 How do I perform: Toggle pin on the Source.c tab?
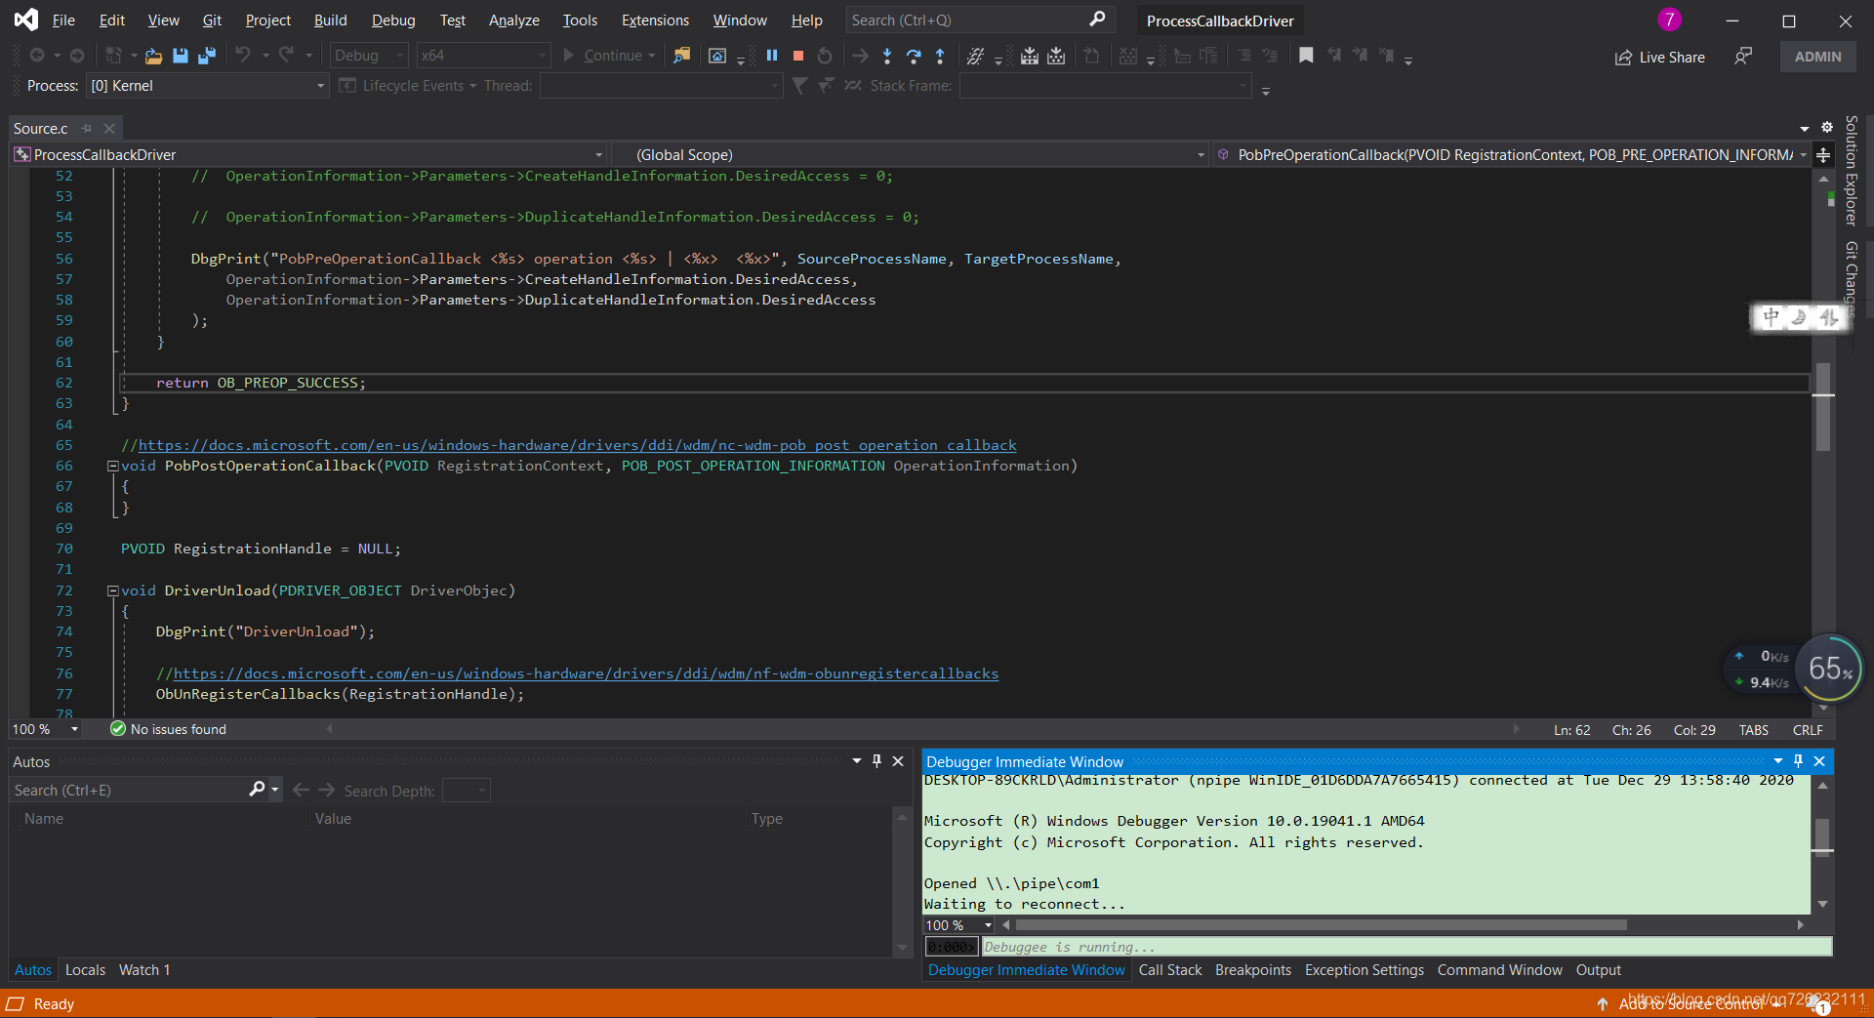pos(87,128)
